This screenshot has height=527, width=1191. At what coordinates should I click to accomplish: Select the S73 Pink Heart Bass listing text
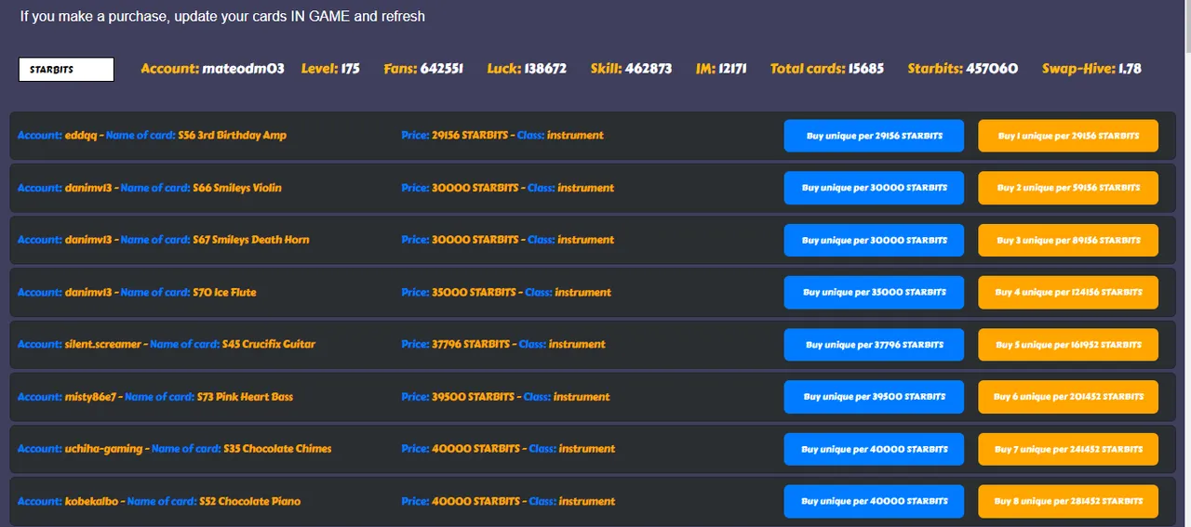246,397
